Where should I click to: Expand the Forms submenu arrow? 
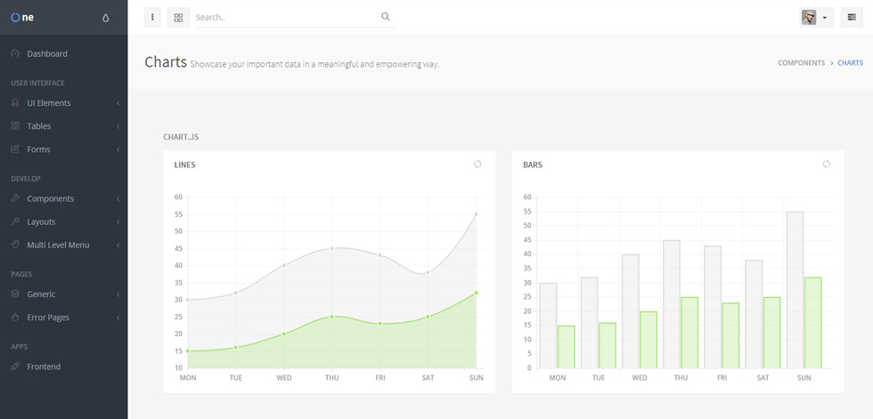point(118,149)
